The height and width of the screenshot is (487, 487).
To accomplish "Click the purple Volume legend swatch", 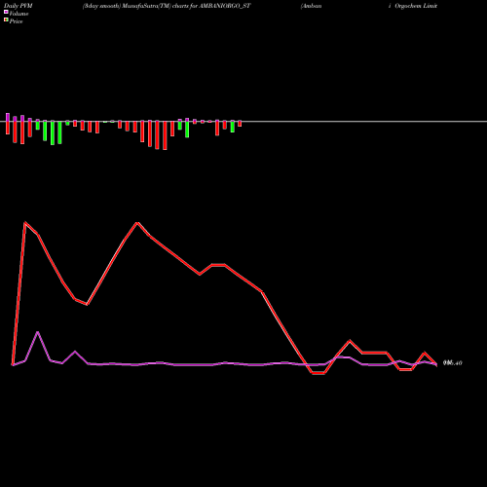I will tap(6, 12).
